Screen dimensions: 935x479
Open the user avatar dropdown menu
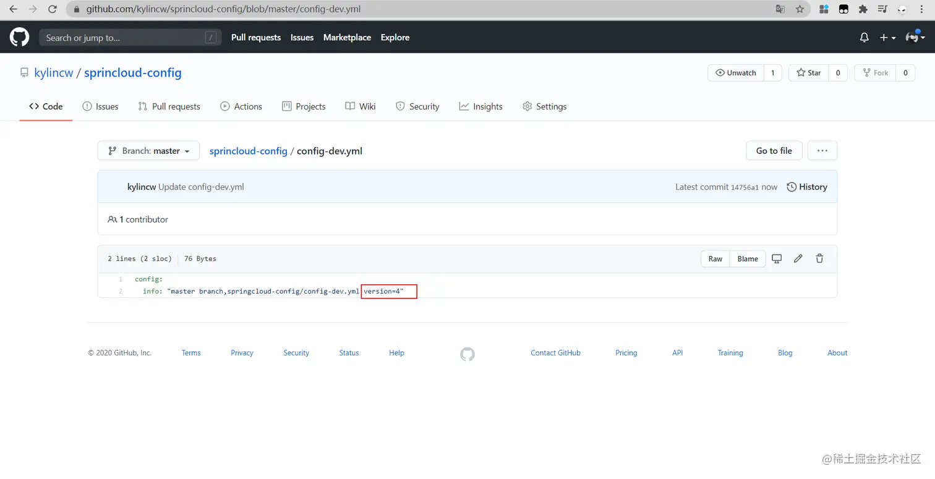[x=915, y=37]
